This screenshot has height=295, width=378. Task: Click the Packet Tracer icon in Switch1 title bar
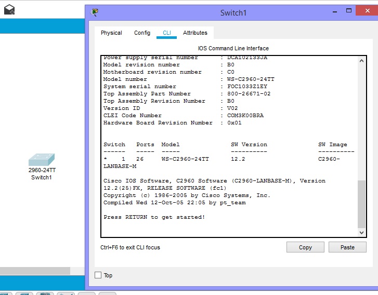95,12
